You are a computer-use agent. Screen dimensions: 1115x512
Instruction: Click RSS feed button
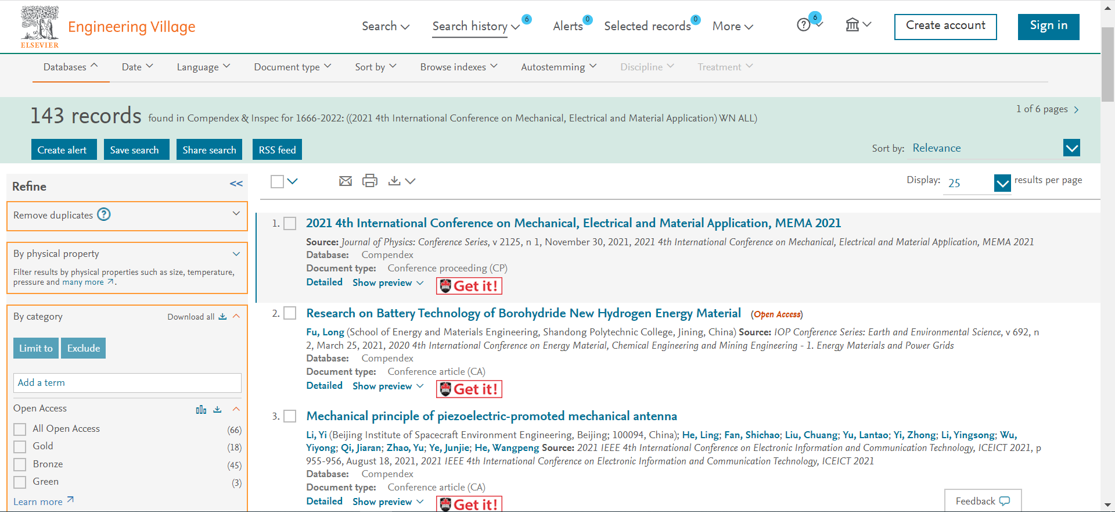coord(277,149)
